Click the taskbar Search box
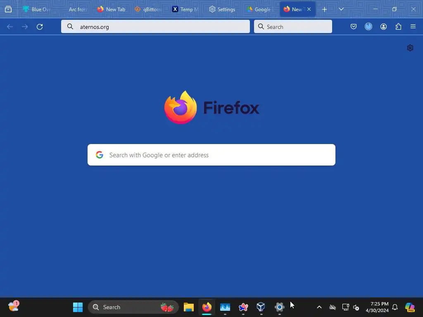This screenshot has height=317, width=423. point(133,307)
